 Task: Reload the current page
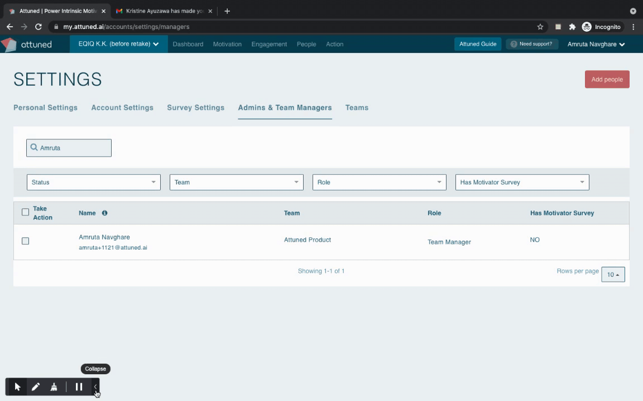[39, 27]
